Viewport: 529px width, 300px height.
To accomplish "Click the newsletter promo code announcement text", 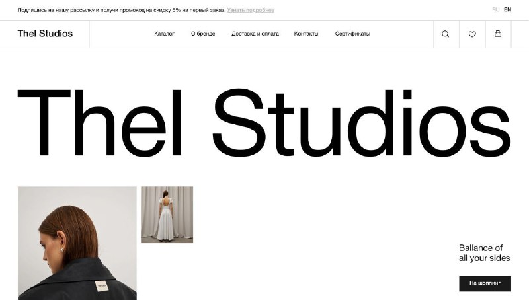I will click(x=122, y=10).
